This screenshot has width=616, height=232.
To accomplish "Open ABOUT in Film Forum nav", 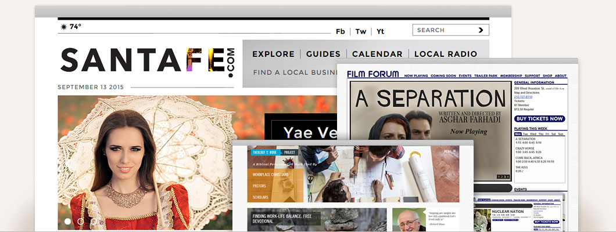I will click(561, 75).
